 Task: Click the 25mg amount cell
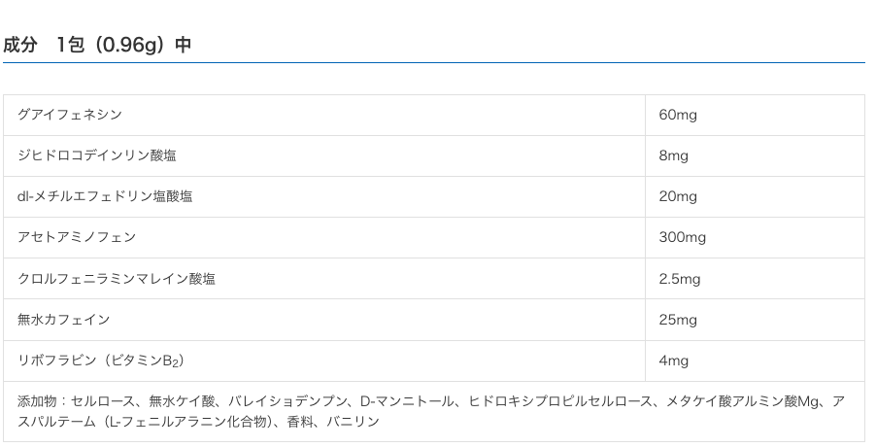(678, 320)
